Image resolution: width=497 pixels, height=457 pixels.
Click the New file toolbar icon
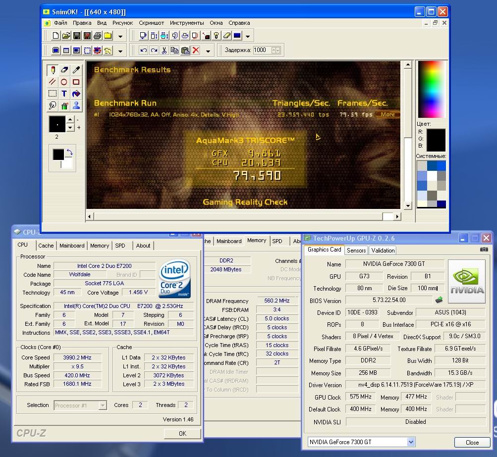click(56, 36)
